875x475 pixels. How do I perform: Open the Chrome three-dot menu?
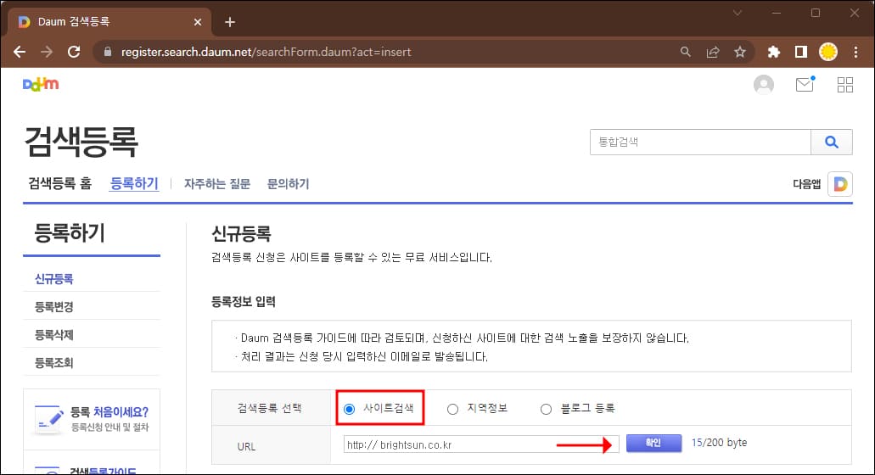coord(855,52)
